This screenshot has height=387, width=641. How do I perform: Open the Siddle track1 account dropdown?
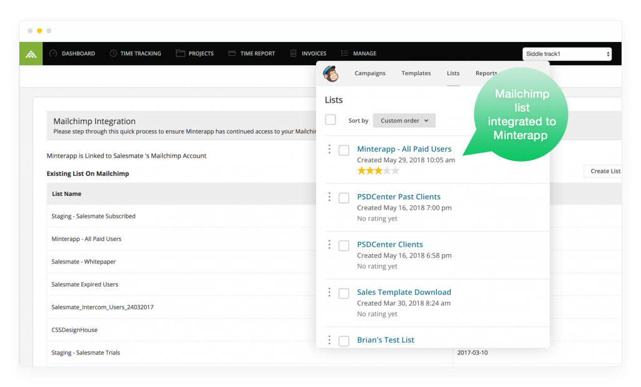[x=567, y=54]
